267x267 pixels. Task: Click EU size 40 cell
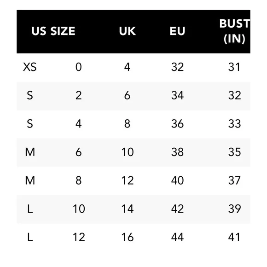(x=177, y=180)
